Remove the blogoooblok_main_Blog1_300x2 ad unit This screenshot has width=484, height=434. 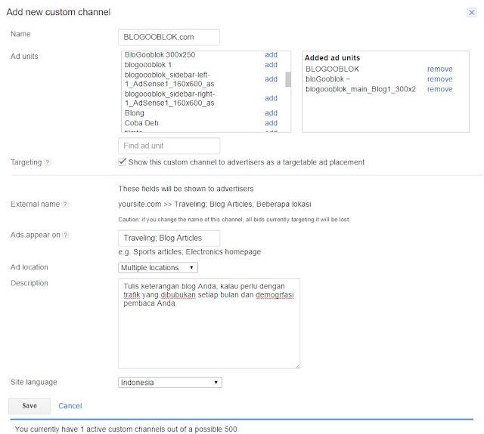tap(439, 89)
